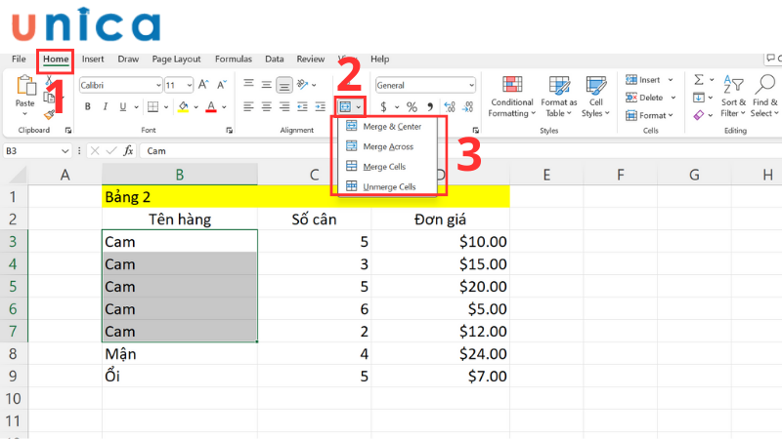Switch to the Page Layout tab
The height and width of the screenshot is (439, 782).
pos(176,59)
